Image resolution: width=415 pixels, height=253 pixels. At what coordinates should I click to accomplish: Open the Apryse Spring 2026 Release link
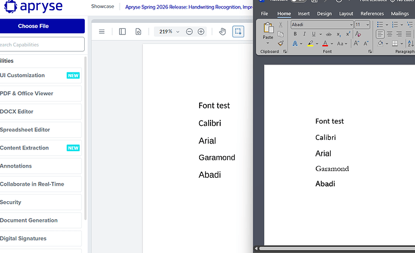[x=189, y=7]
